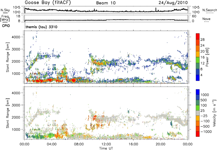Click the "Slant Range [km]" label of velocity panel

tap(8, 113)
